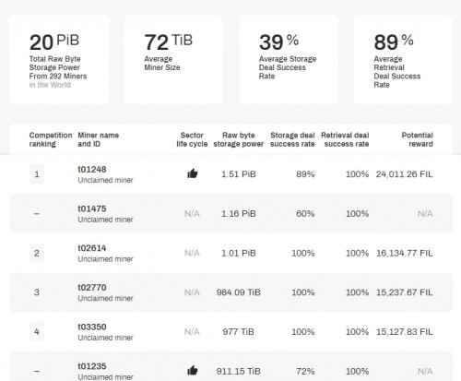This screenshot has height=381, width=461.
Task: Select miner t03350 entry
Action: (92, 327)
